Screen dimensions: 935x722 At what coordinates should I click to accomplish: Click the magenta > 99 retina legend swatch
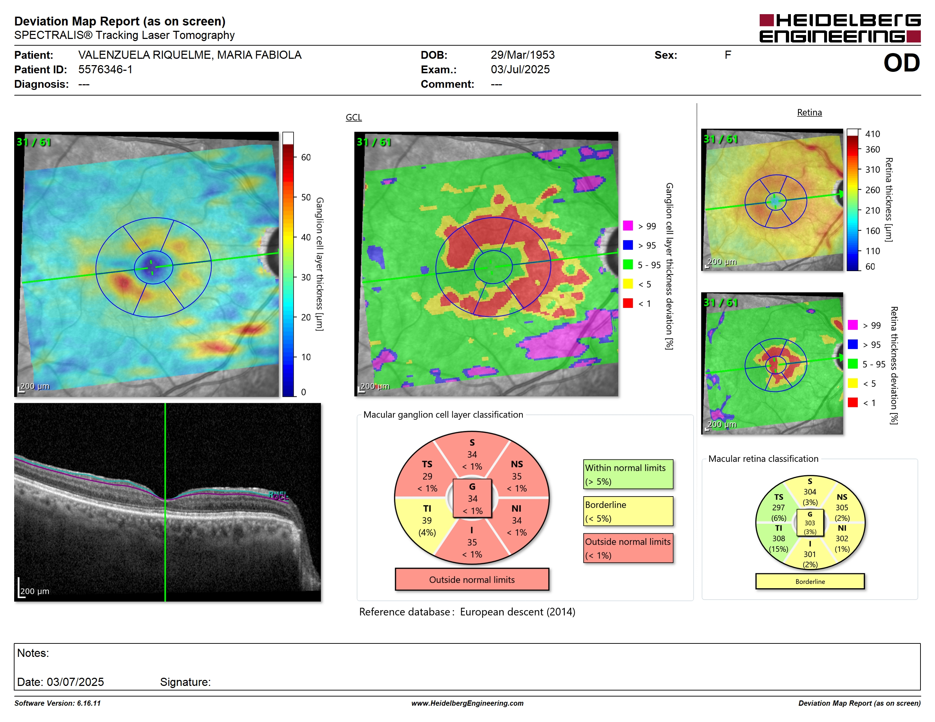pyautogui.click(x=853, y=325)
